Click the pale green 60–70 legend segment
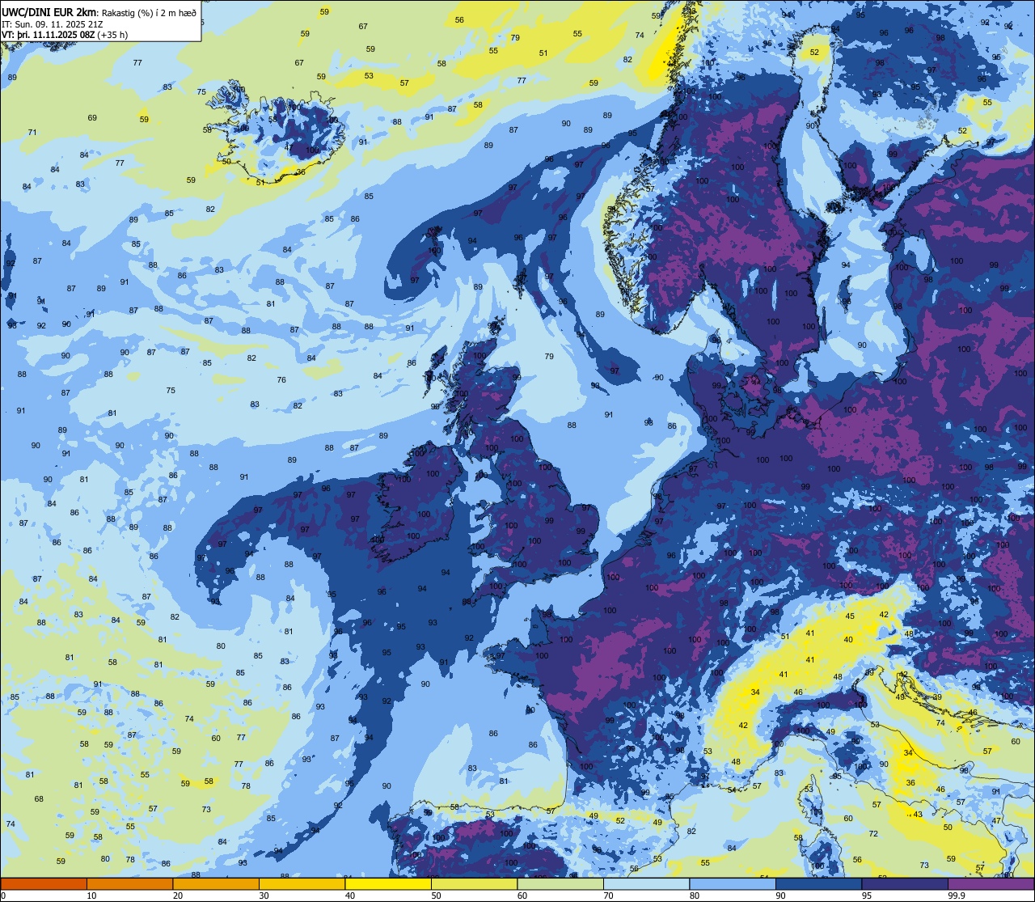The image size is (1035, 902). [x=560, y=883]
